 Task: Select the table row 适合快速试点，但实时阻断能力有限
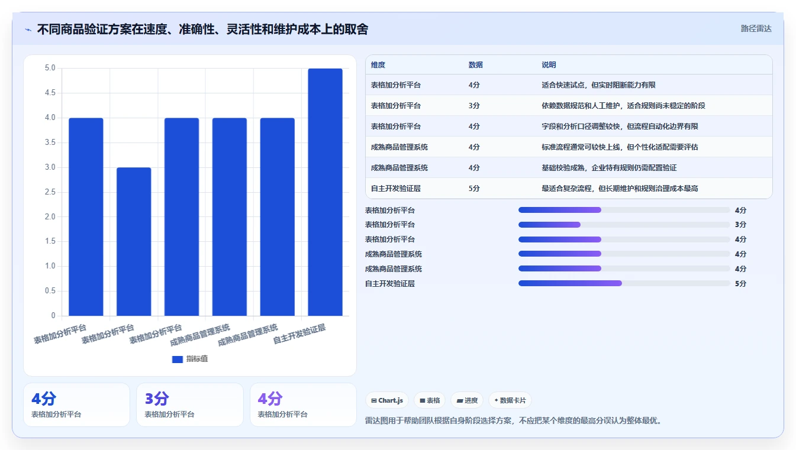pos(569,85)
